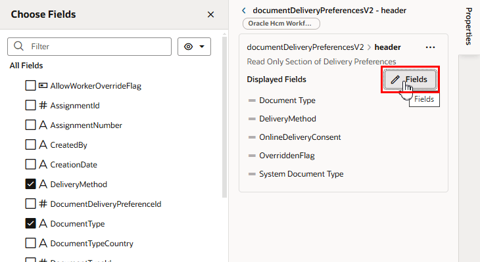Image resolution: width=480 pixels, height=262 pixels.
Task: Select the DocumentTypeCountry field name
Action: coord(91,244)
